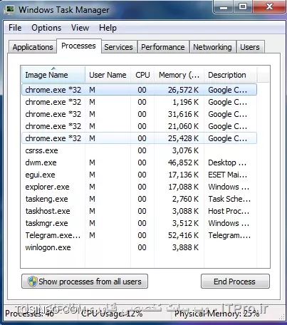Select chrome.exe row using 21,060 K
The width and height of the screenshot is (287, 325).
pos(139,126)
